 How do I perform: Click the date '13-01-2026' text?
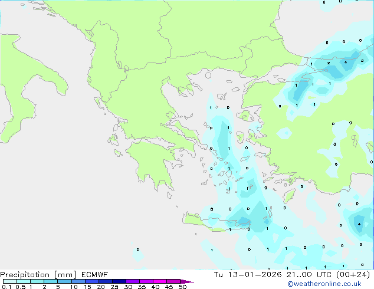point(255,275)
